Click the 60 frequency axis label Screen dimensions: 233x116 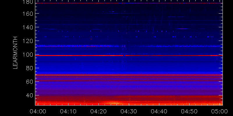coord(29,82)
